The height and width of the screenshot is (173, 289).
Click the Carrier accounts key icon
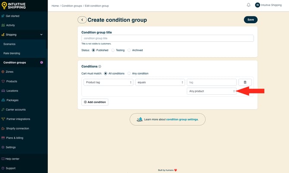[3, 110]
